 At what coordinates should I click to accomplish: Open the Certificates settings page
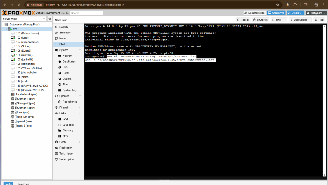(x=69, y=61)
